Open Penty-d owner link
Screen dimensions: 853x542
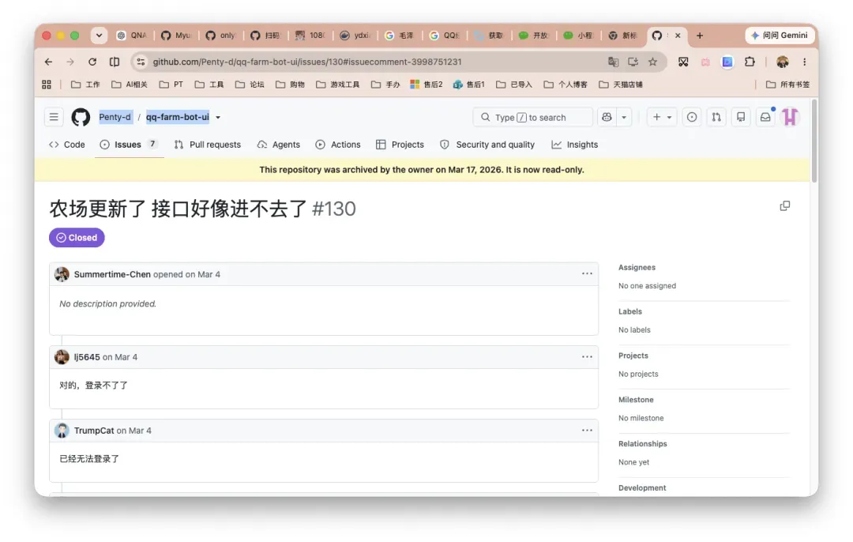(115, 117)
